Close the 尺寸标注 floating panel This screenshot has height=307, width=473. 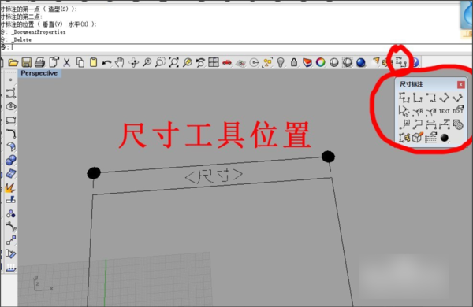[x=460, y=85]
